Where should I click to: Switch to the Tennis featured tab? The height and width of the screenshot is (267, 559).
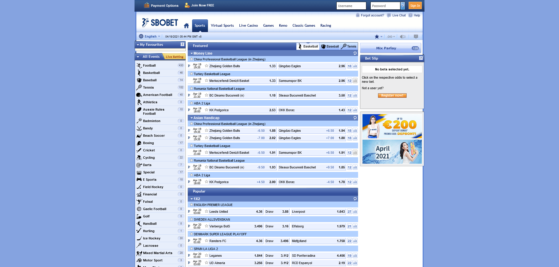click(x=349, y=46)
